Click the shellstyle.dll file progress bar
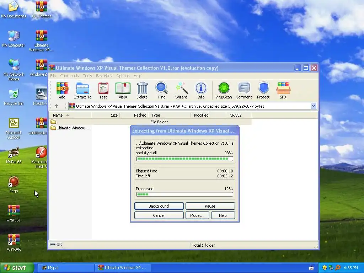This screenshot has width=364, height=273. point(184,159)
